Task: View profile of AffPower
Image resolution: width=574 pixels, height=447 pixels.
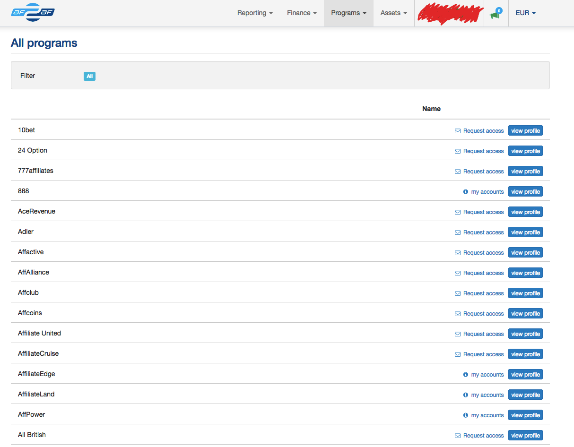Action: tap(525, 415)
